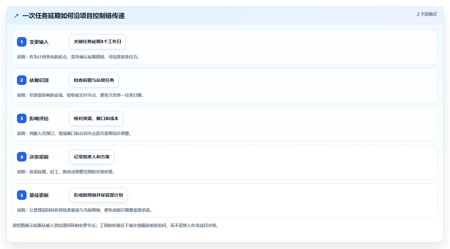
Task: Click the 上下游路径 label in header
Action: coord(426,14)
